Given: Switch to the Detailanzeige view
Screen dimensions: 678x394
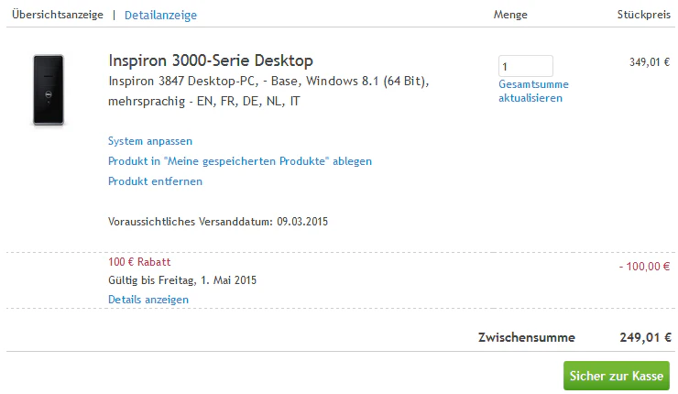Looking at the screenshot, I should (x=160, y=16).
